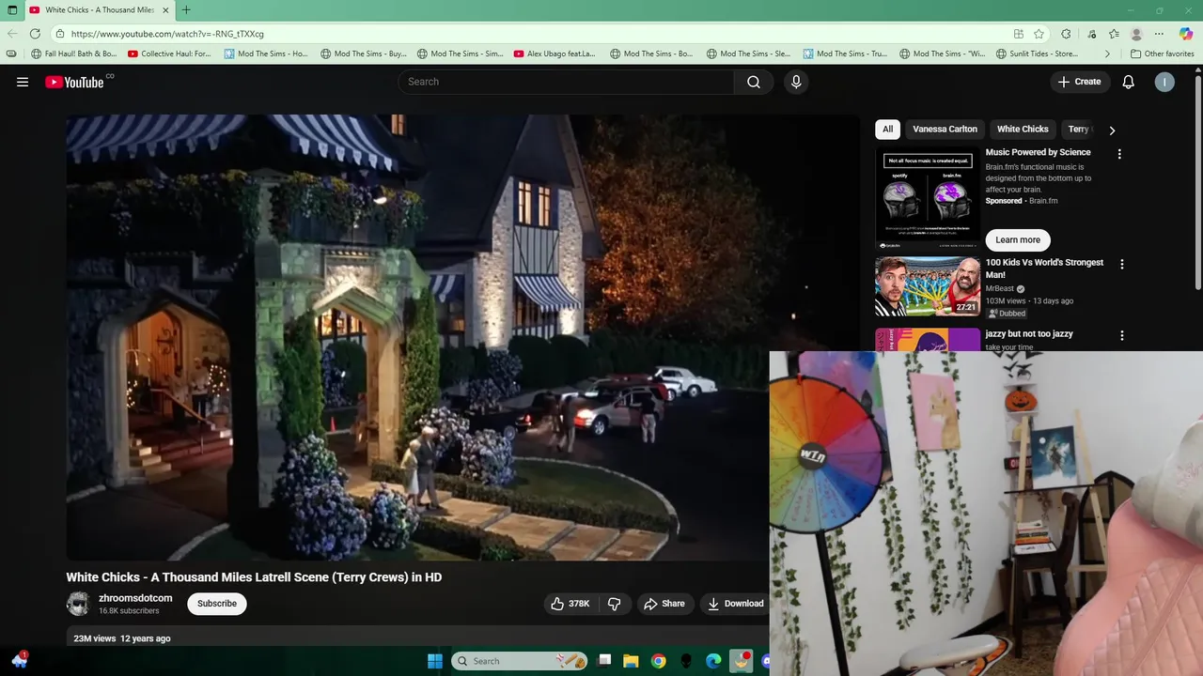Subscribe to zhroomsdotcom channel
Image resolution: width=1203 pixels, height=676 pixels.
[217, 604]
